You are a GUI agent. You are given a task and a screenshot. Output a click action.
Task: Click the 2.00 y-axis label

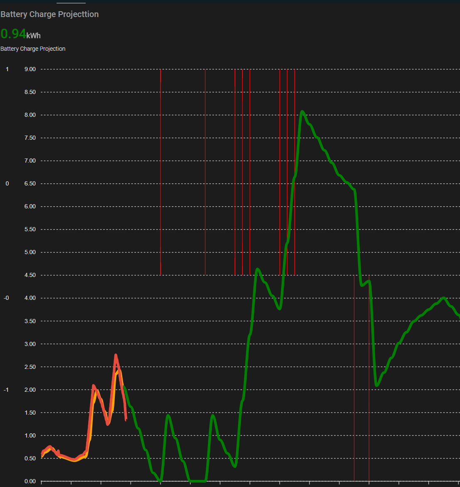click(30, 390)
